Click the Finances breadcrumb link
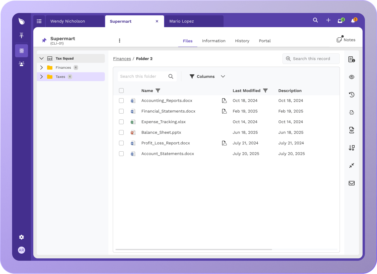The height and width of the screenshot is (274, 377). click(x=122, y=59)
